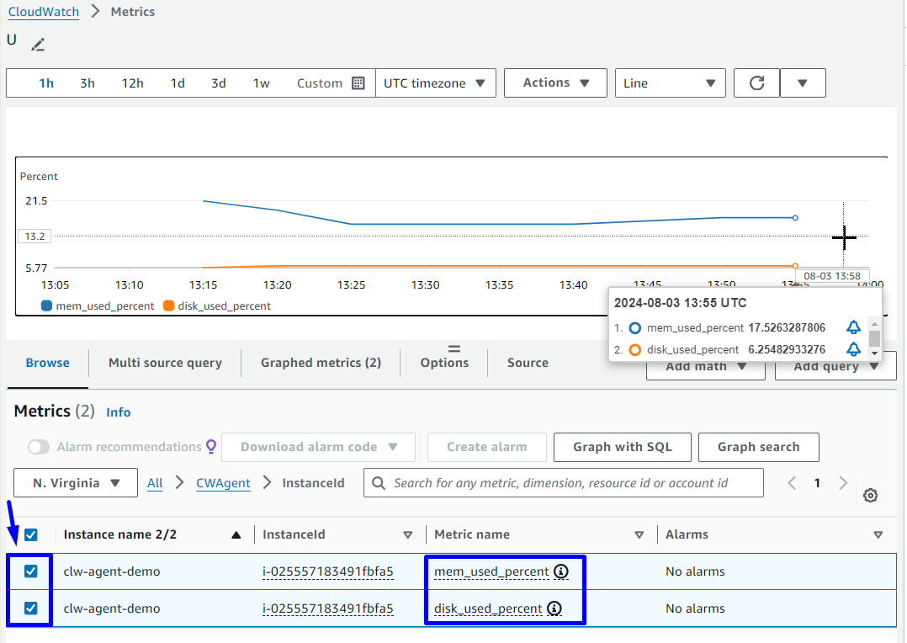Viewport: 907px width, 643px height.
Task: Click the metric search input field
Action: click(x=564, y=483)
